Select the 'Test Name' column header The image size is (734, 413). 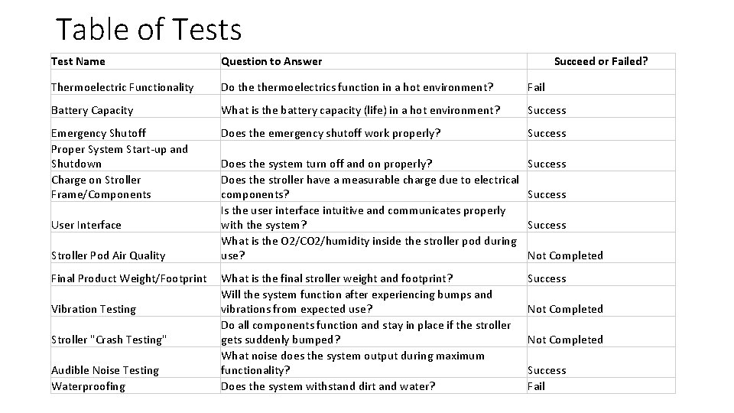78,61
